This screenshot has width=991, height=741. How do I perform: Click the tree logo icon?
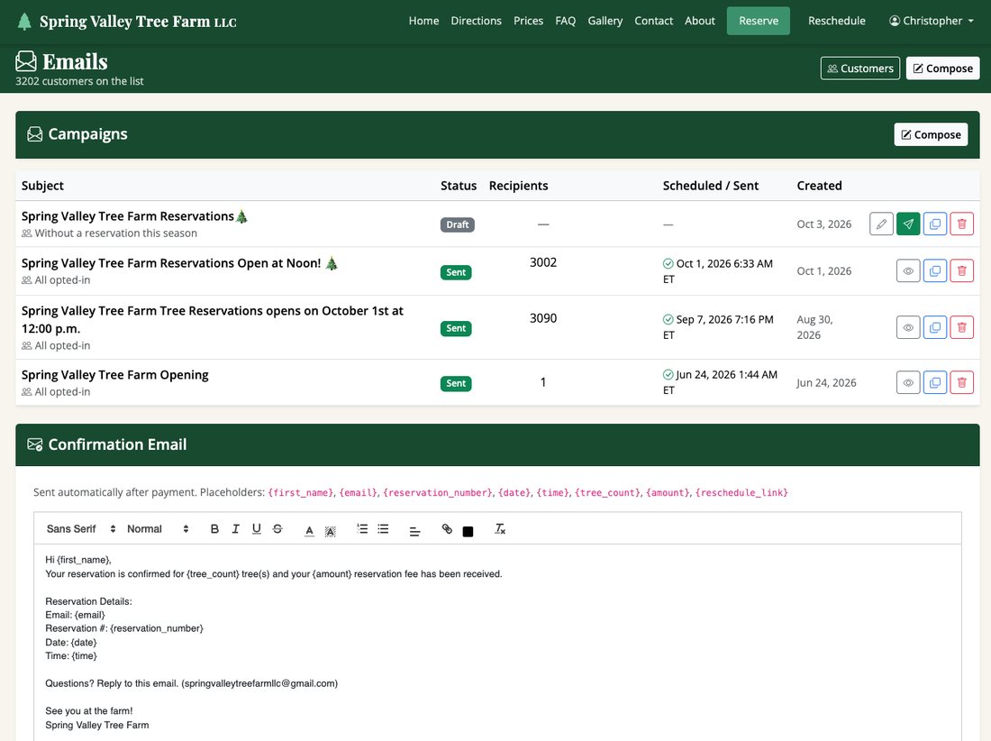tap(24, 22)
